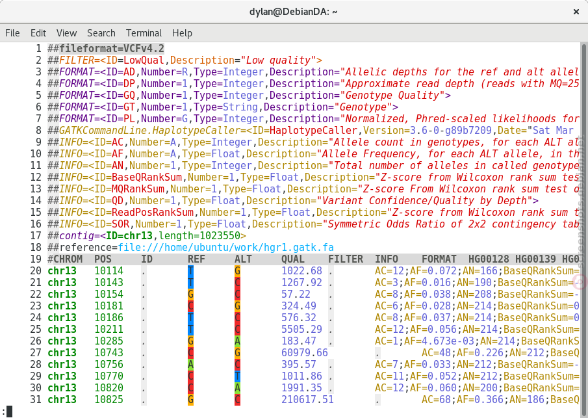Click the "Genotype Quality" description text

(x=392, y=96)
